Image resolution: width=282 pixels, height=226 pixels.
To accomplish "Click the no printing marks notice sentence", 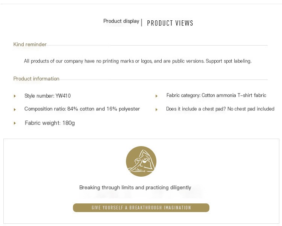I will (x=138, y=61).
